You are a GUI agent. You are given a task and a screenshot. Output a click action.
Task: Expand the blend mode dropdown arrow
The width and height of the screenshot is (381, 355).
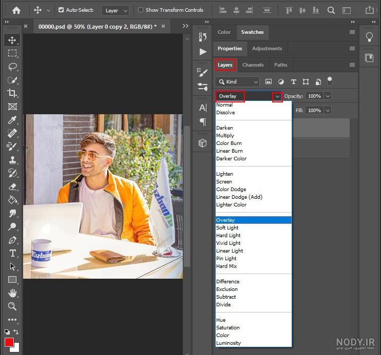tap(277, 96)
